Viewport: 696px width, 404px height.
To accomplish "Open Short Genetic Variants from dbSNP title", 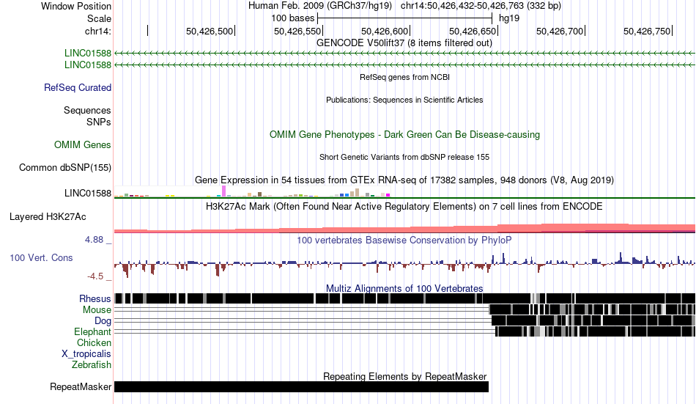I will (x=404, y=158).
